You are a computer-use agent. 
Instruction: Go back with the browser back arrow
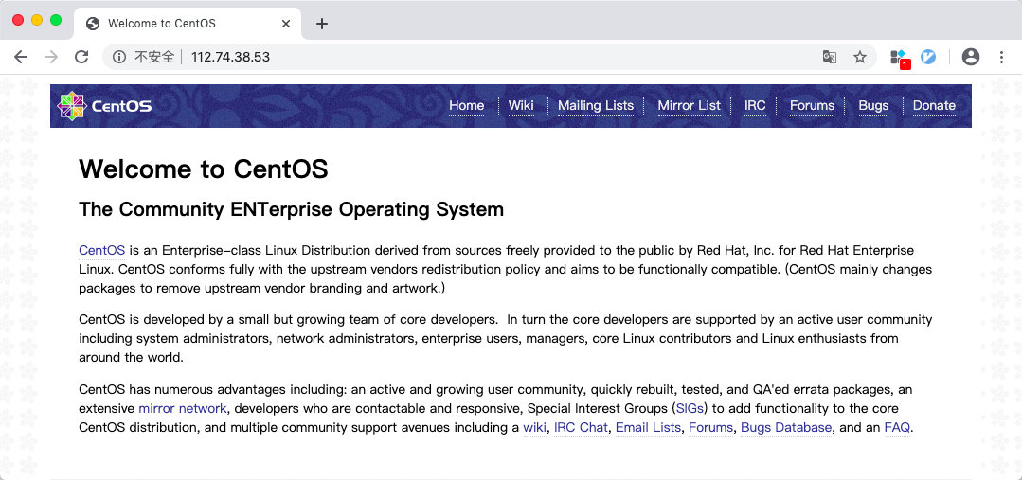coord(21,58)
